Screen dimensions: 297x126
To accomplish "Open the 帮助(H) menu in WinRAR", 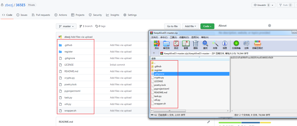I will tap(205, 37).
